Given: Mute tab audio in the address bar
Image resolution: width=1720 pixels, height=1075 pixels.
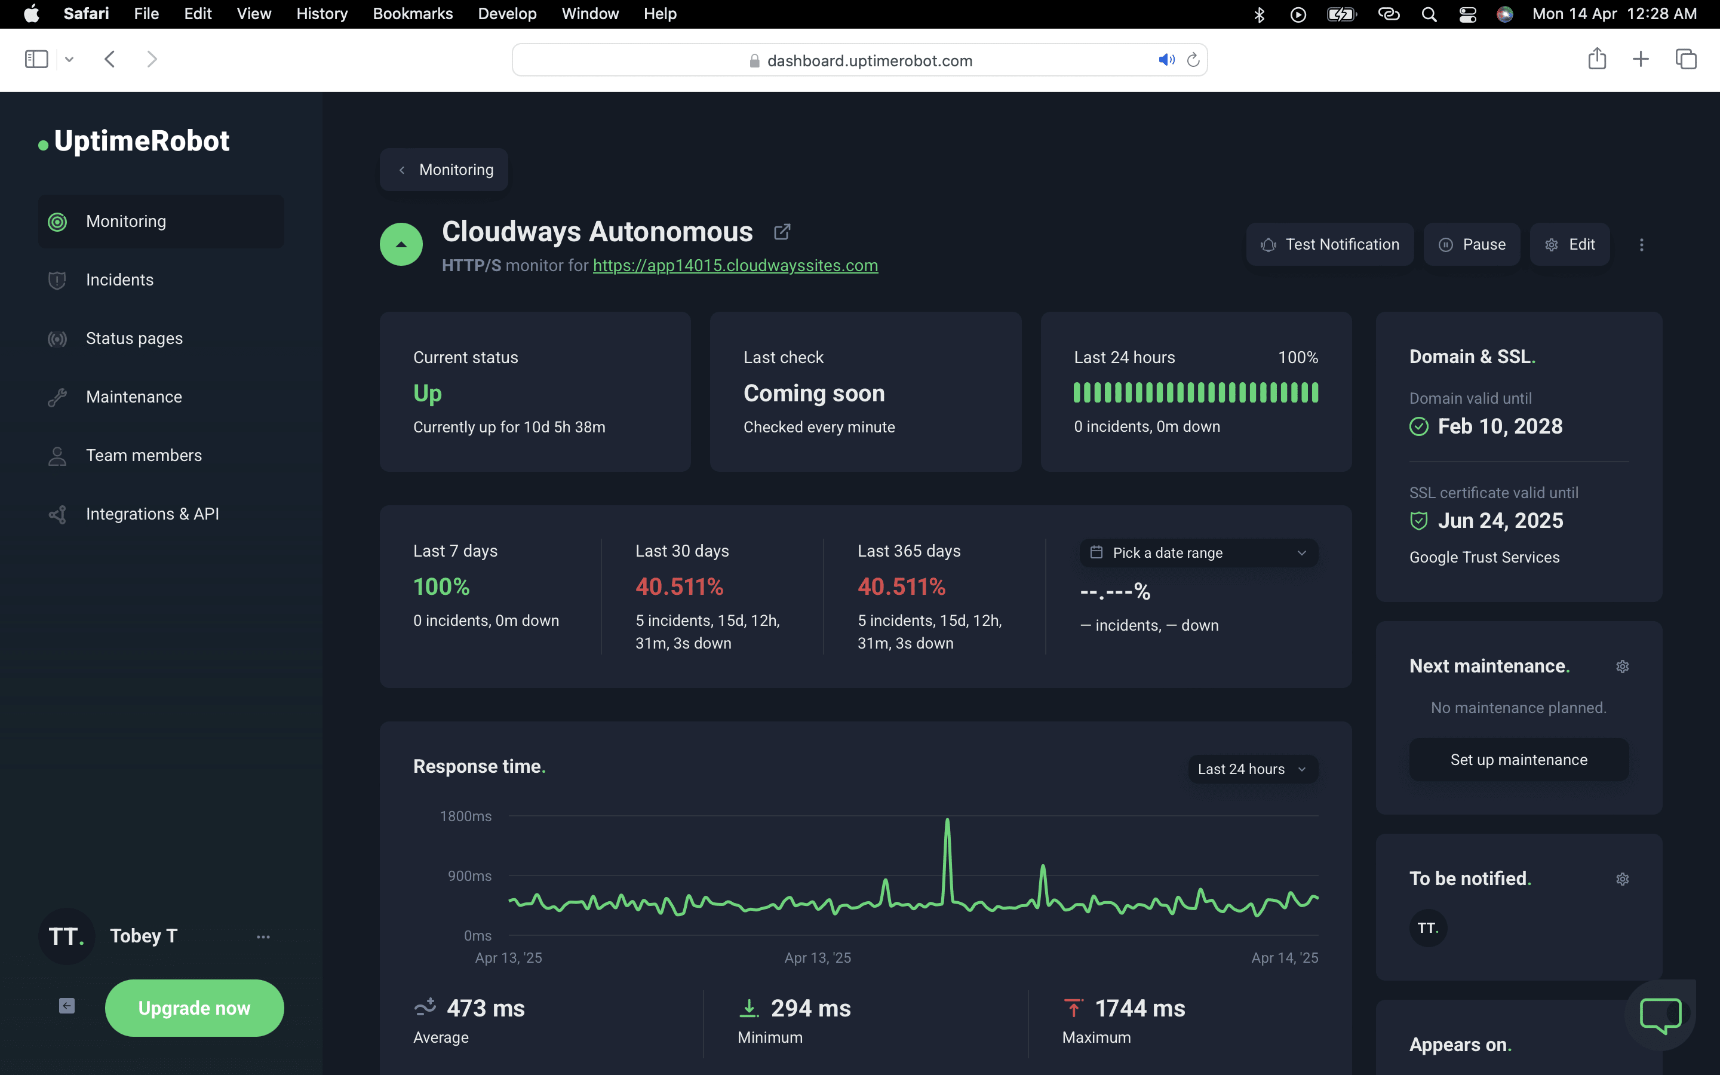Looking at the screenshot, I should [x=1166, y=60].
